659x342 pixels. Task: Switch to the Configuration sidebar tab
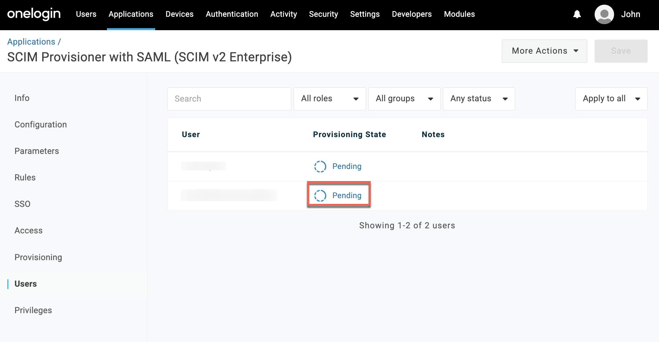[41, 124]
